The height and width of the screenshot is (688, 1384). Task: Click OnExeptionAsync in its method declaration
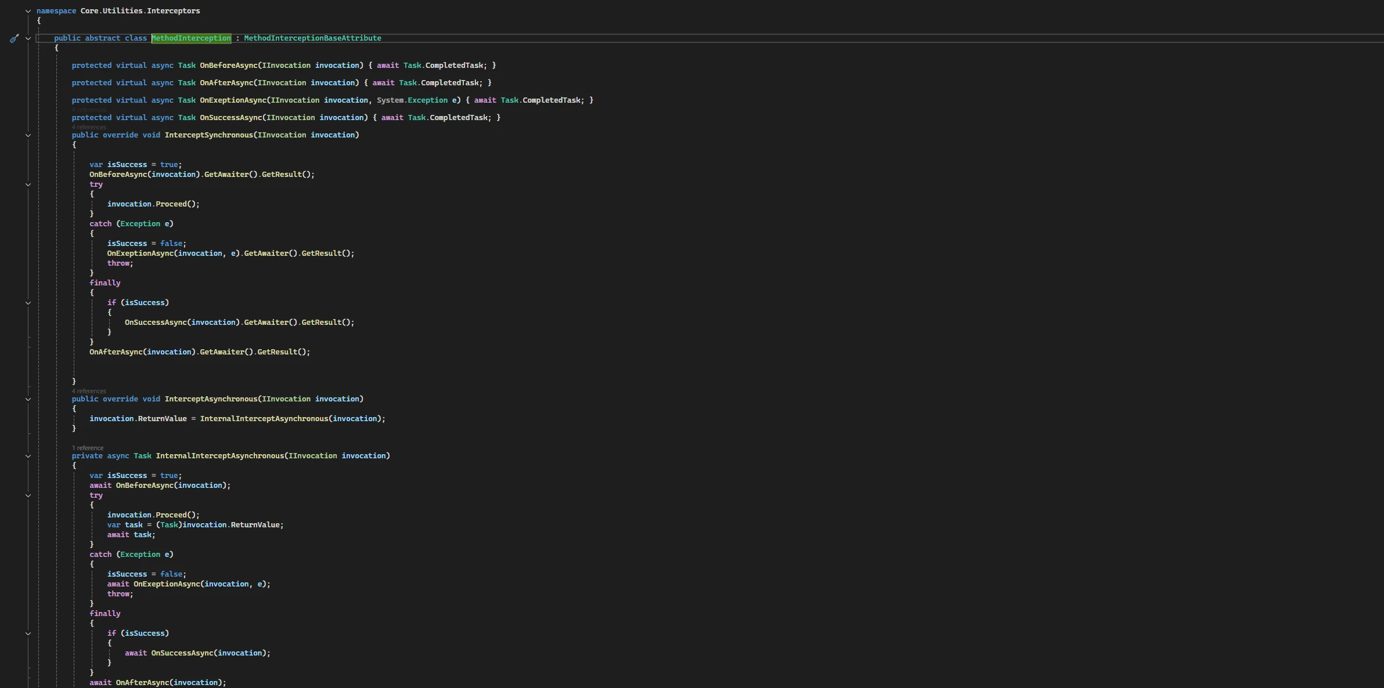(233, 100)
